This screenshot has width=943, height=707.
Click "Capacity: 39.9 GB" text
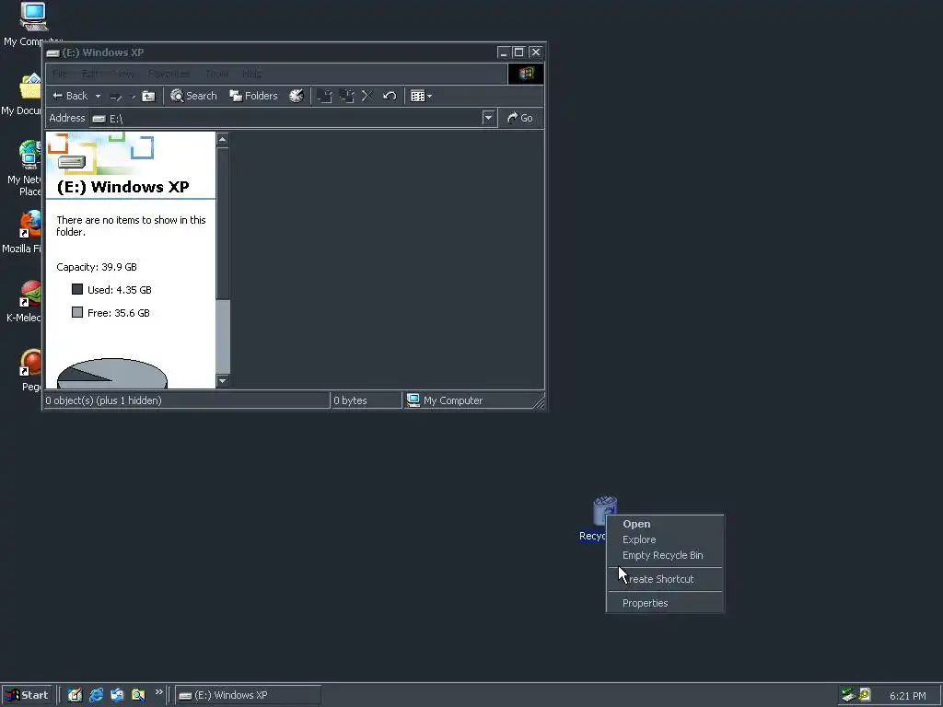click(x=96, y=267)
